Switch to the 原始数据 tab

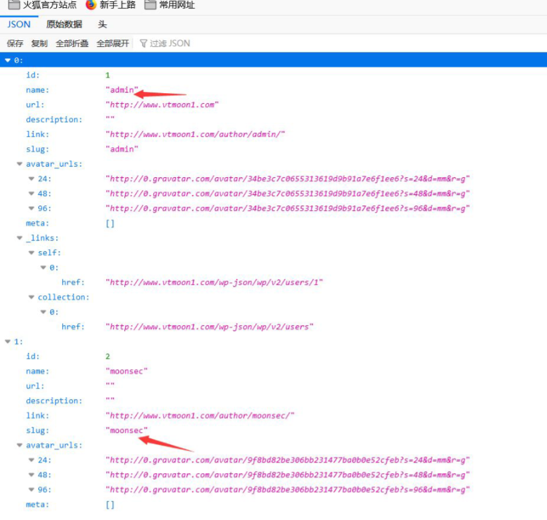[x=64, y=24]
